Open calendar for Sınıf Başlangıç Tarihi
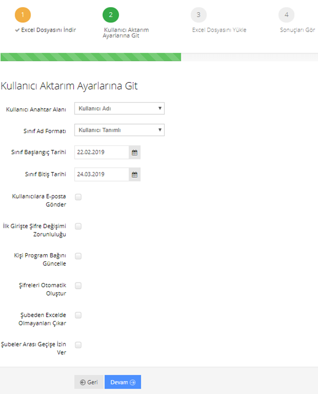Screen dimensions: 318x394 click(x=134, y=152)
